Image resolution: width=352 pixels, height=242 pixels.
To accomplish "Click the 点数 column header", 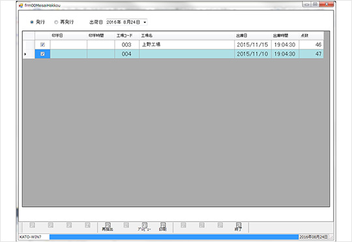I will (312, 36).
